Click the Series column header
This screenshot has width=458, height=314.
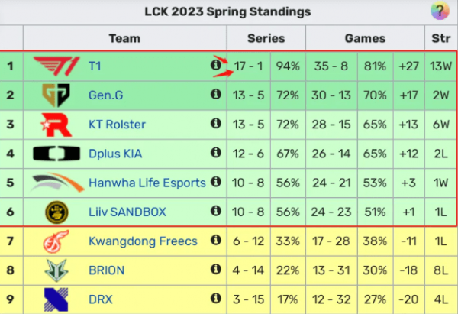click(266, 38)
